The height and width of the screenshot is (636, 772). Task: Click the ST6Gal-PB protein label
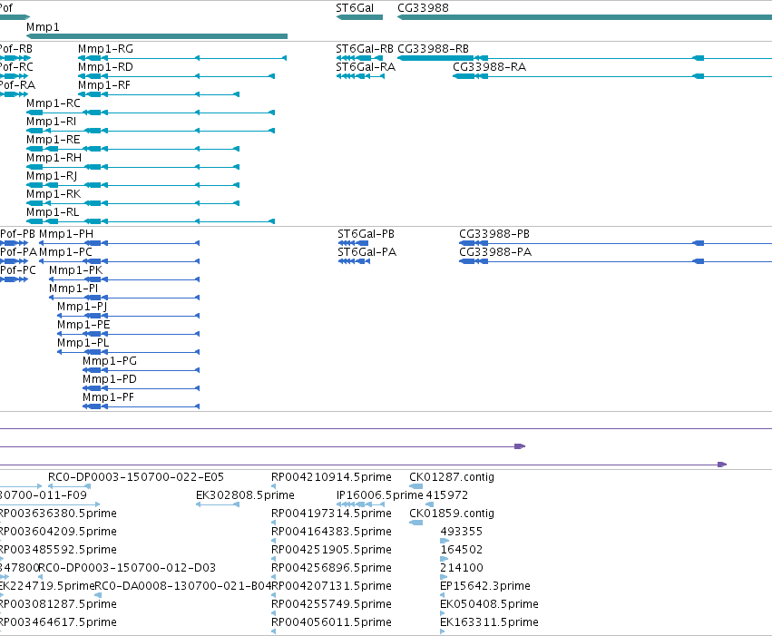click(x=366, y=234)
